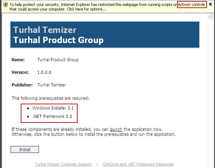Image resolution: width=215 pixels, height=168 pixels.
Task: Click the security shield warning icon
Action: pyautogui.click(x=6, y=5)
